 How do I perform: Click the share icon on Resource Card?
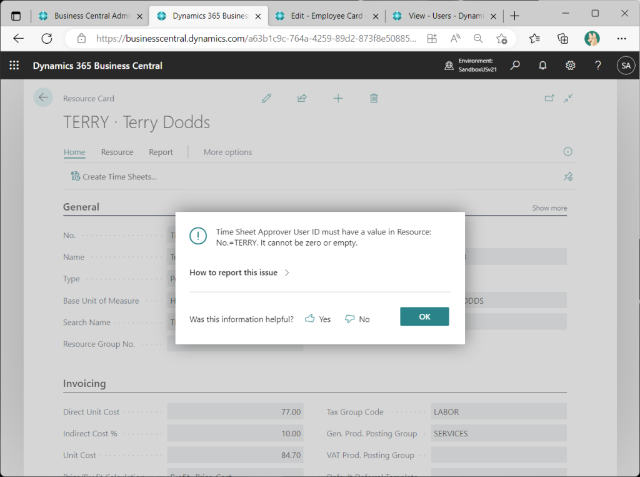pos(302,98)
